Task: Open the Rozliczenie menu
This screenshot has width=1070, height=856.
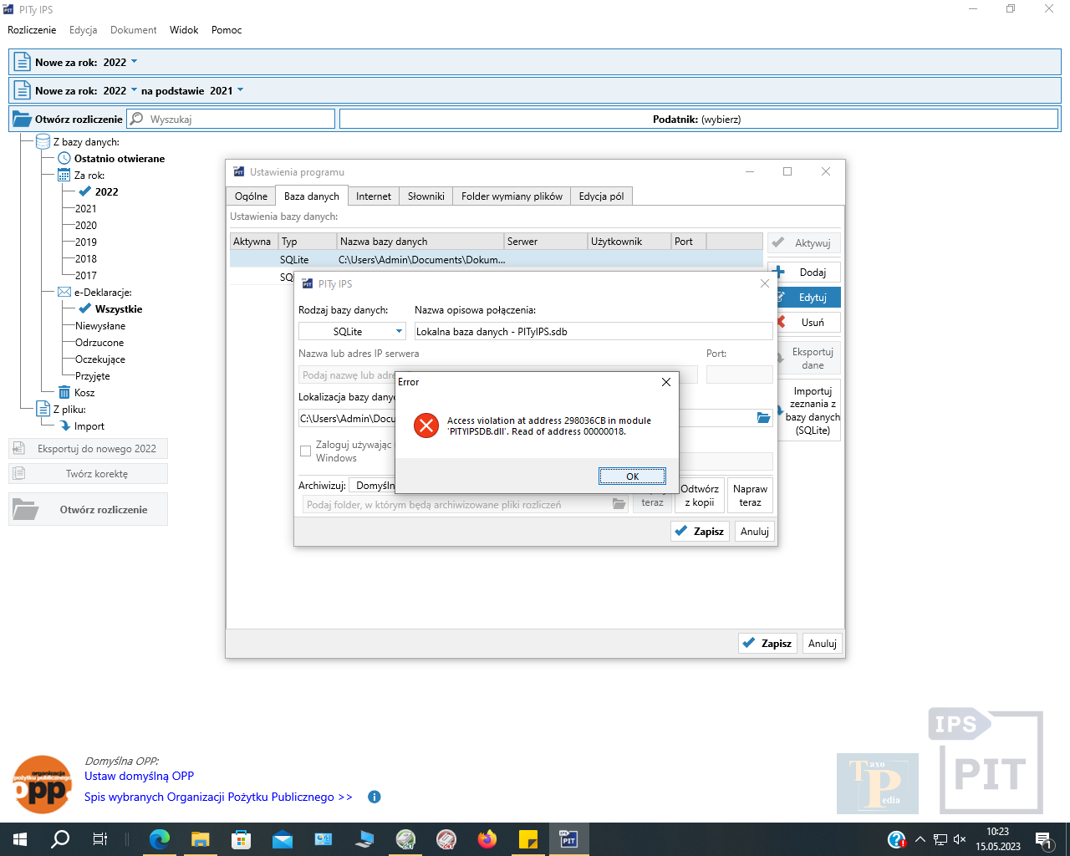Action: click(x=32, y=30)
